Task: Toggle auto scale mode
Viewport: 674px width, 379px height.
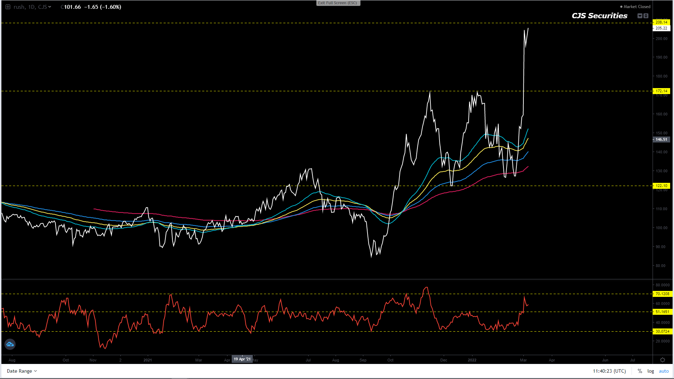Action: (x=663, y=371)
